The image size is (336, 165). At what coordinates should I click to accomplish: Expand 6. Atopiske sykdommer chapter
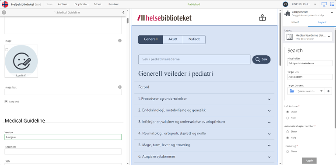pos(269,157)
